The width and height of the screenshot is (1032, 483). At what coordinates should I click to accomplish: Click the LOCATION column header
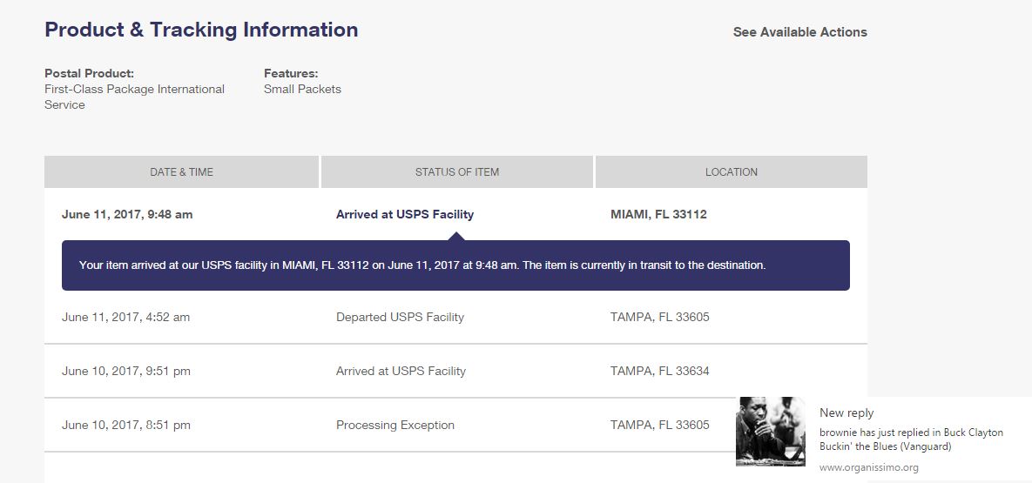pyautogui.click(x=732, y=171)
